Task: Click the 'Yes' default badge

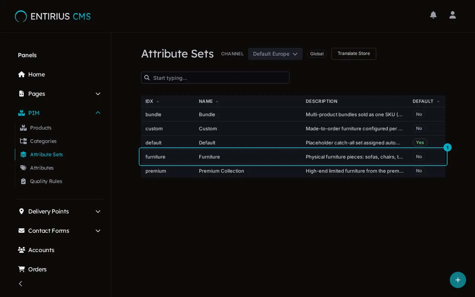Action: click(420, 143)
